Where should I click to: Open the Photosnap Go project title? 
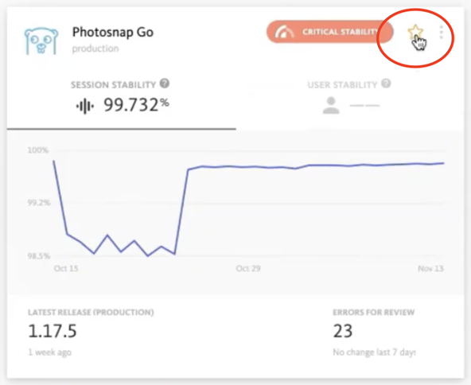click(113, 32)
